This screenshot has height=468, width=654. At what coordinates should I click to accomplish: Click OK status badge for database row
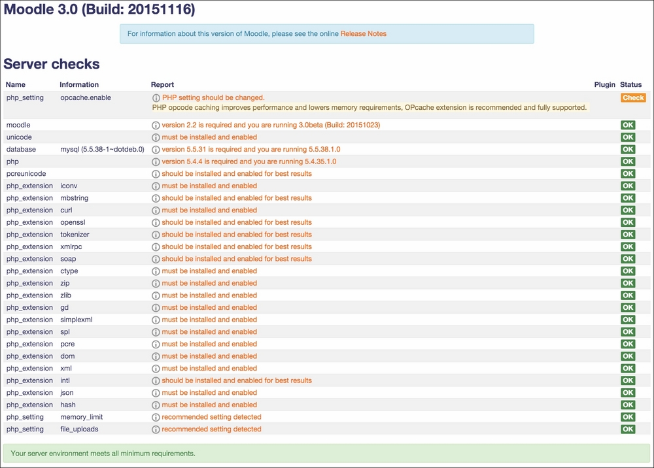[628, 149]
